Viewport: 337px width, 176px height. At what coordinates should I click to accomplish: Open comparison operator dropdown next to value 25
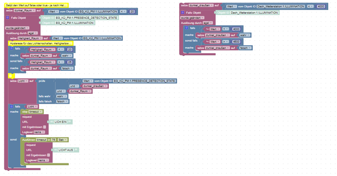pos(60,62)
